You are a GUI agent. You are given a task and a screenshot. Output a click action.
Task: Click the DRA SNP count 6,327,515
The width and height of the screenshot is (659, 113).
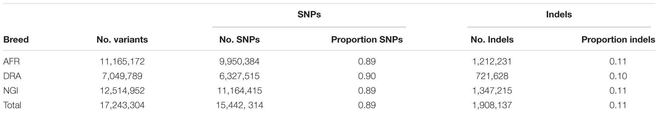[239, 76]
